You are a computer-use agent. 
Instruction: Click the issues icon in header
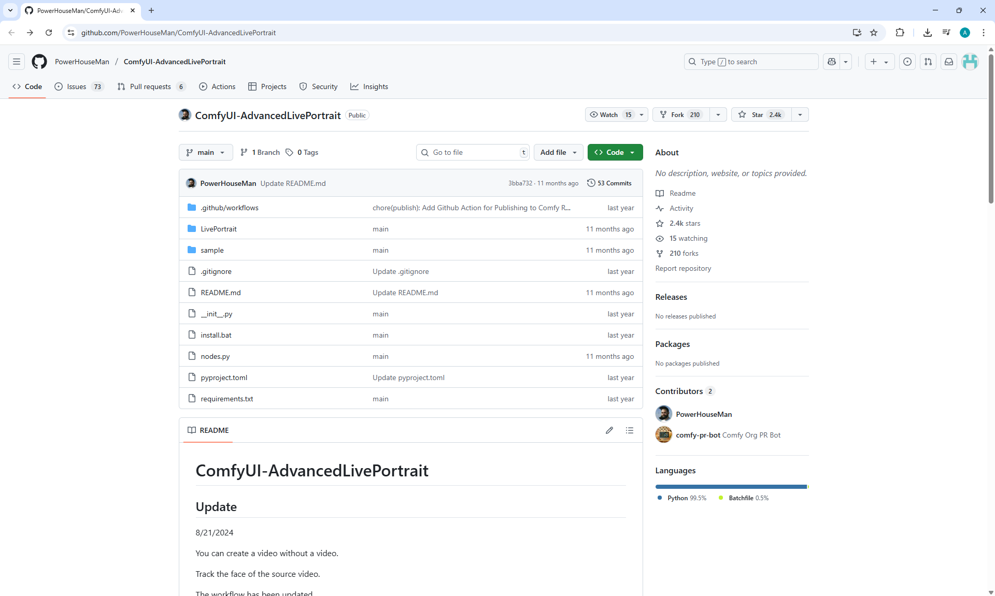pos(907,62)
